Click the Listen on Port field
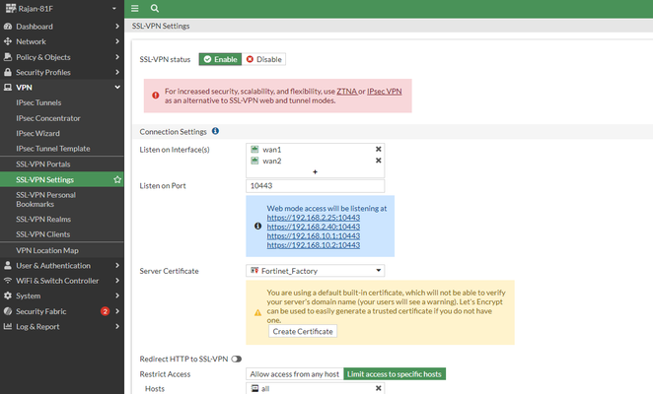The height and width of the screenshot is (394, 653). tap(315, 185)
